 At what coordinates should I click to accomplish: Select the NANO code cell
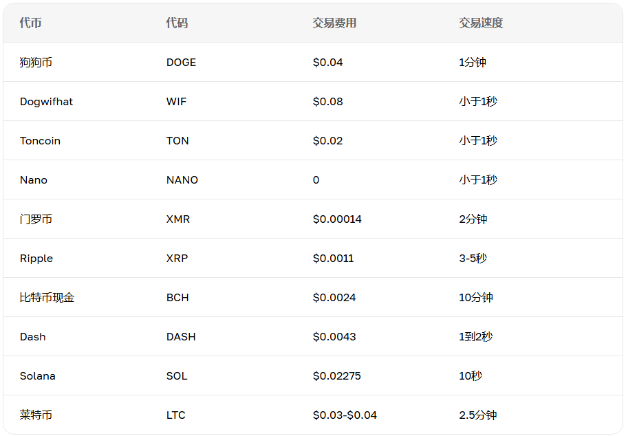182,179
